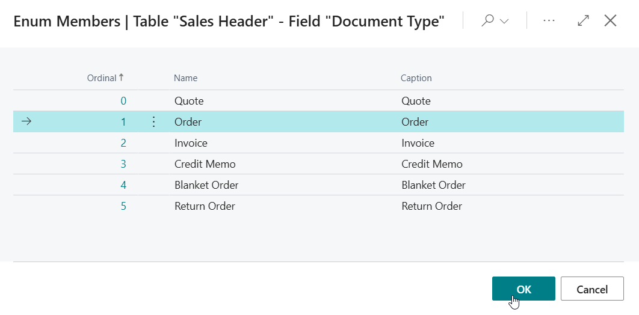Image resolution: width=639 pixels, height=315 pixels.
Task: Expand dialog to full screen
Action: 583,20
